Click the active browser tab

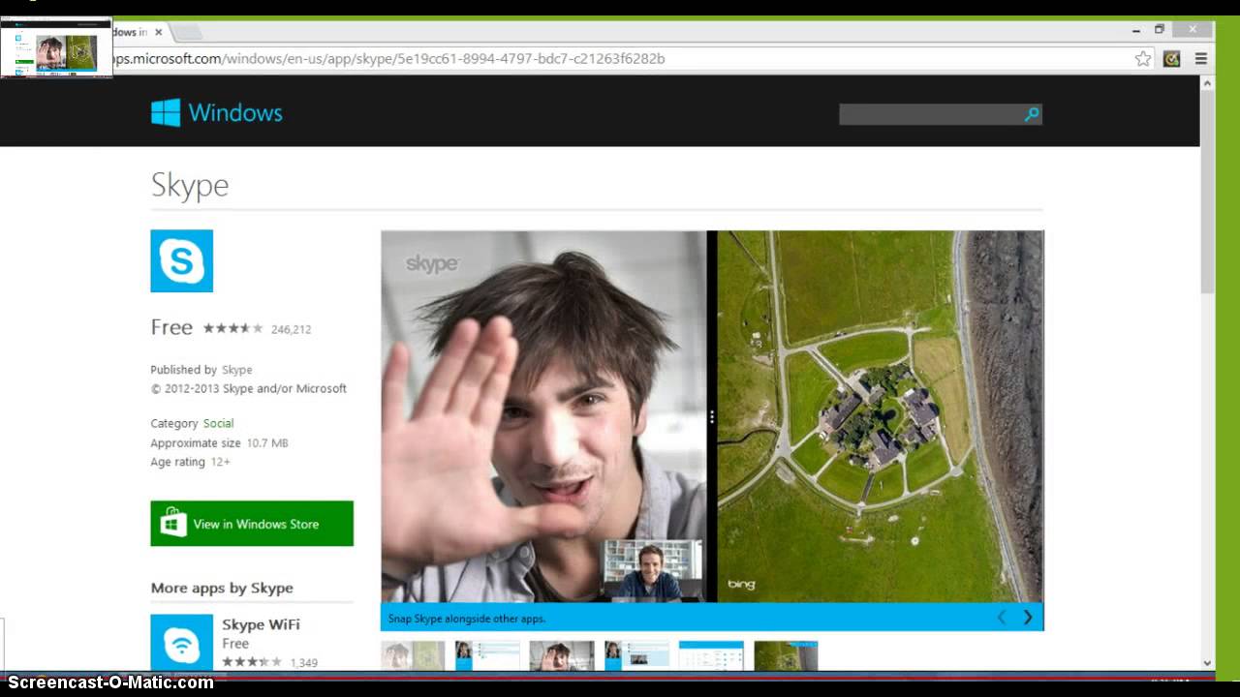point(140,32)
